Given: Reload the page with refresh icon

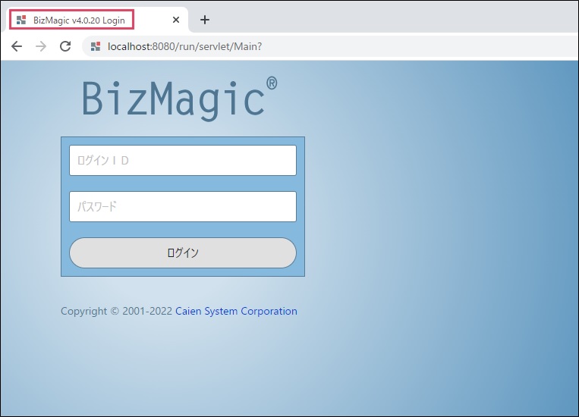Looking at the screenshot, I should click(x=65, y=46).
